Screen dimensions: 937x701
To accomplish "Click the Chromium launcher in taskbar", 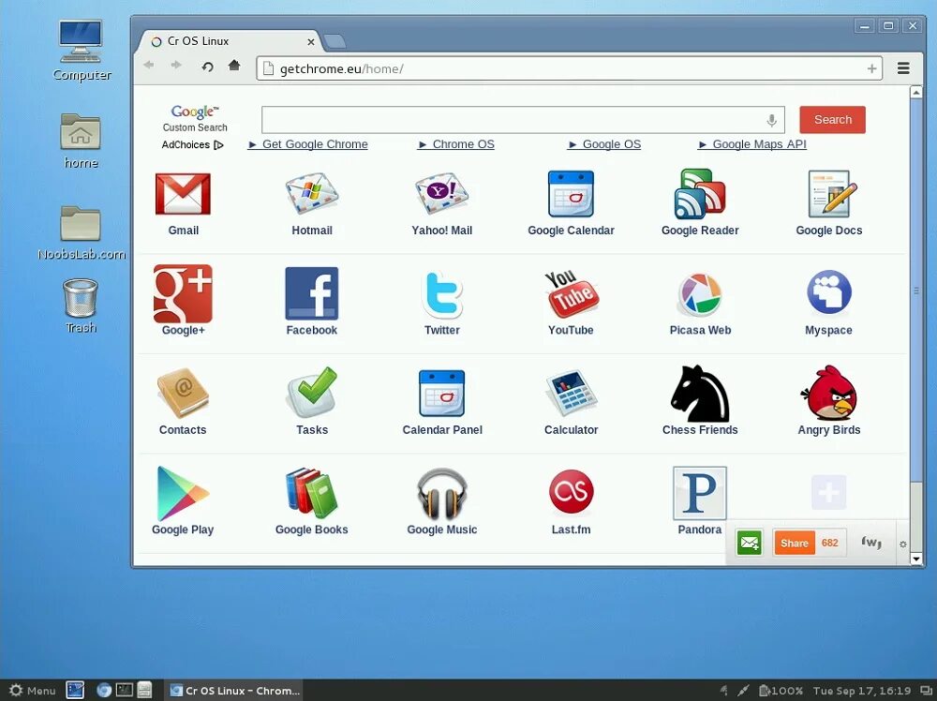I will point(103,691).
